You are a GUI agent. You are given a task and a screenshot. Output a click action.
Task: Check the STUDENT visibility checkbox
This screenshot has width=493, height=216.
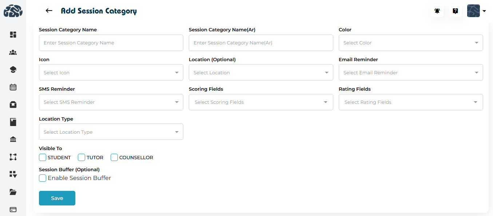pyautogui.click(x=43, y=157)
